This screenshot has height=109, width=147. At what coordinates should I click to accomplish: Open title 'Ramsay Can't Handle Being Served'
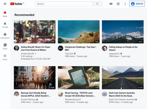point(36,94)
